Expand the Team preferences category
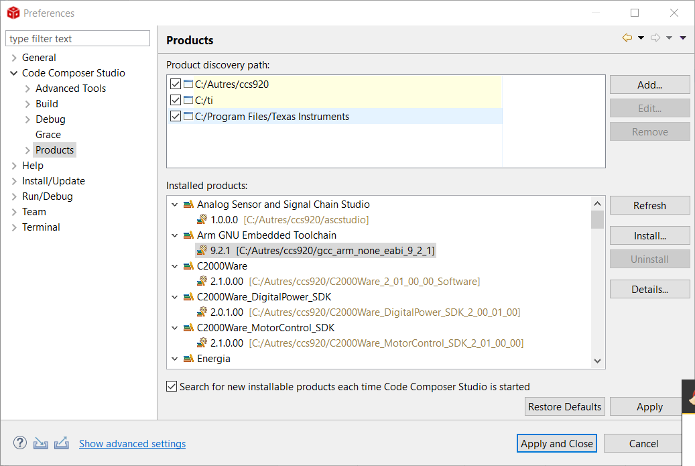This screenshot has height=466, width=695. click(14, 212)
